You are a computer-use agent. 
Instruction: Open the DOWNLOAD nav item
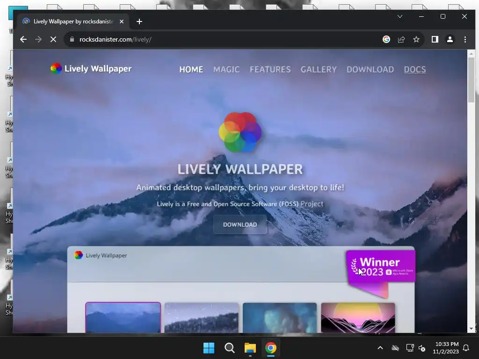pyautogui.click(x=370, y=69)
